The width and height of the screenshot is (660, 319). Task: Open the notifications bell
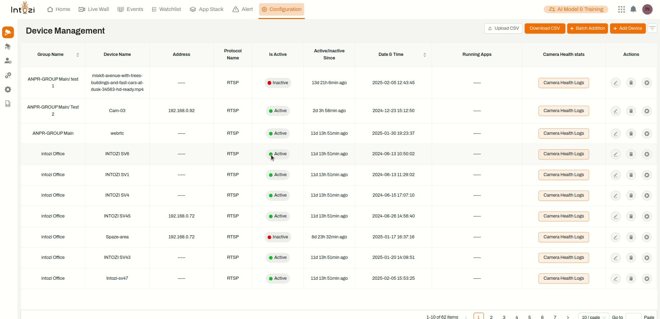coord(633,9)
